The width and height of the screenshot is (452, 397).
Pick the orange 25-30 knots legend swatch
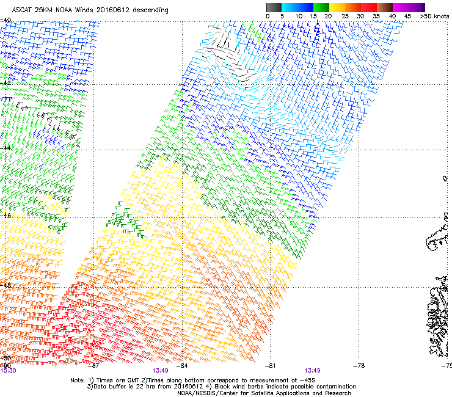[353, 7]
